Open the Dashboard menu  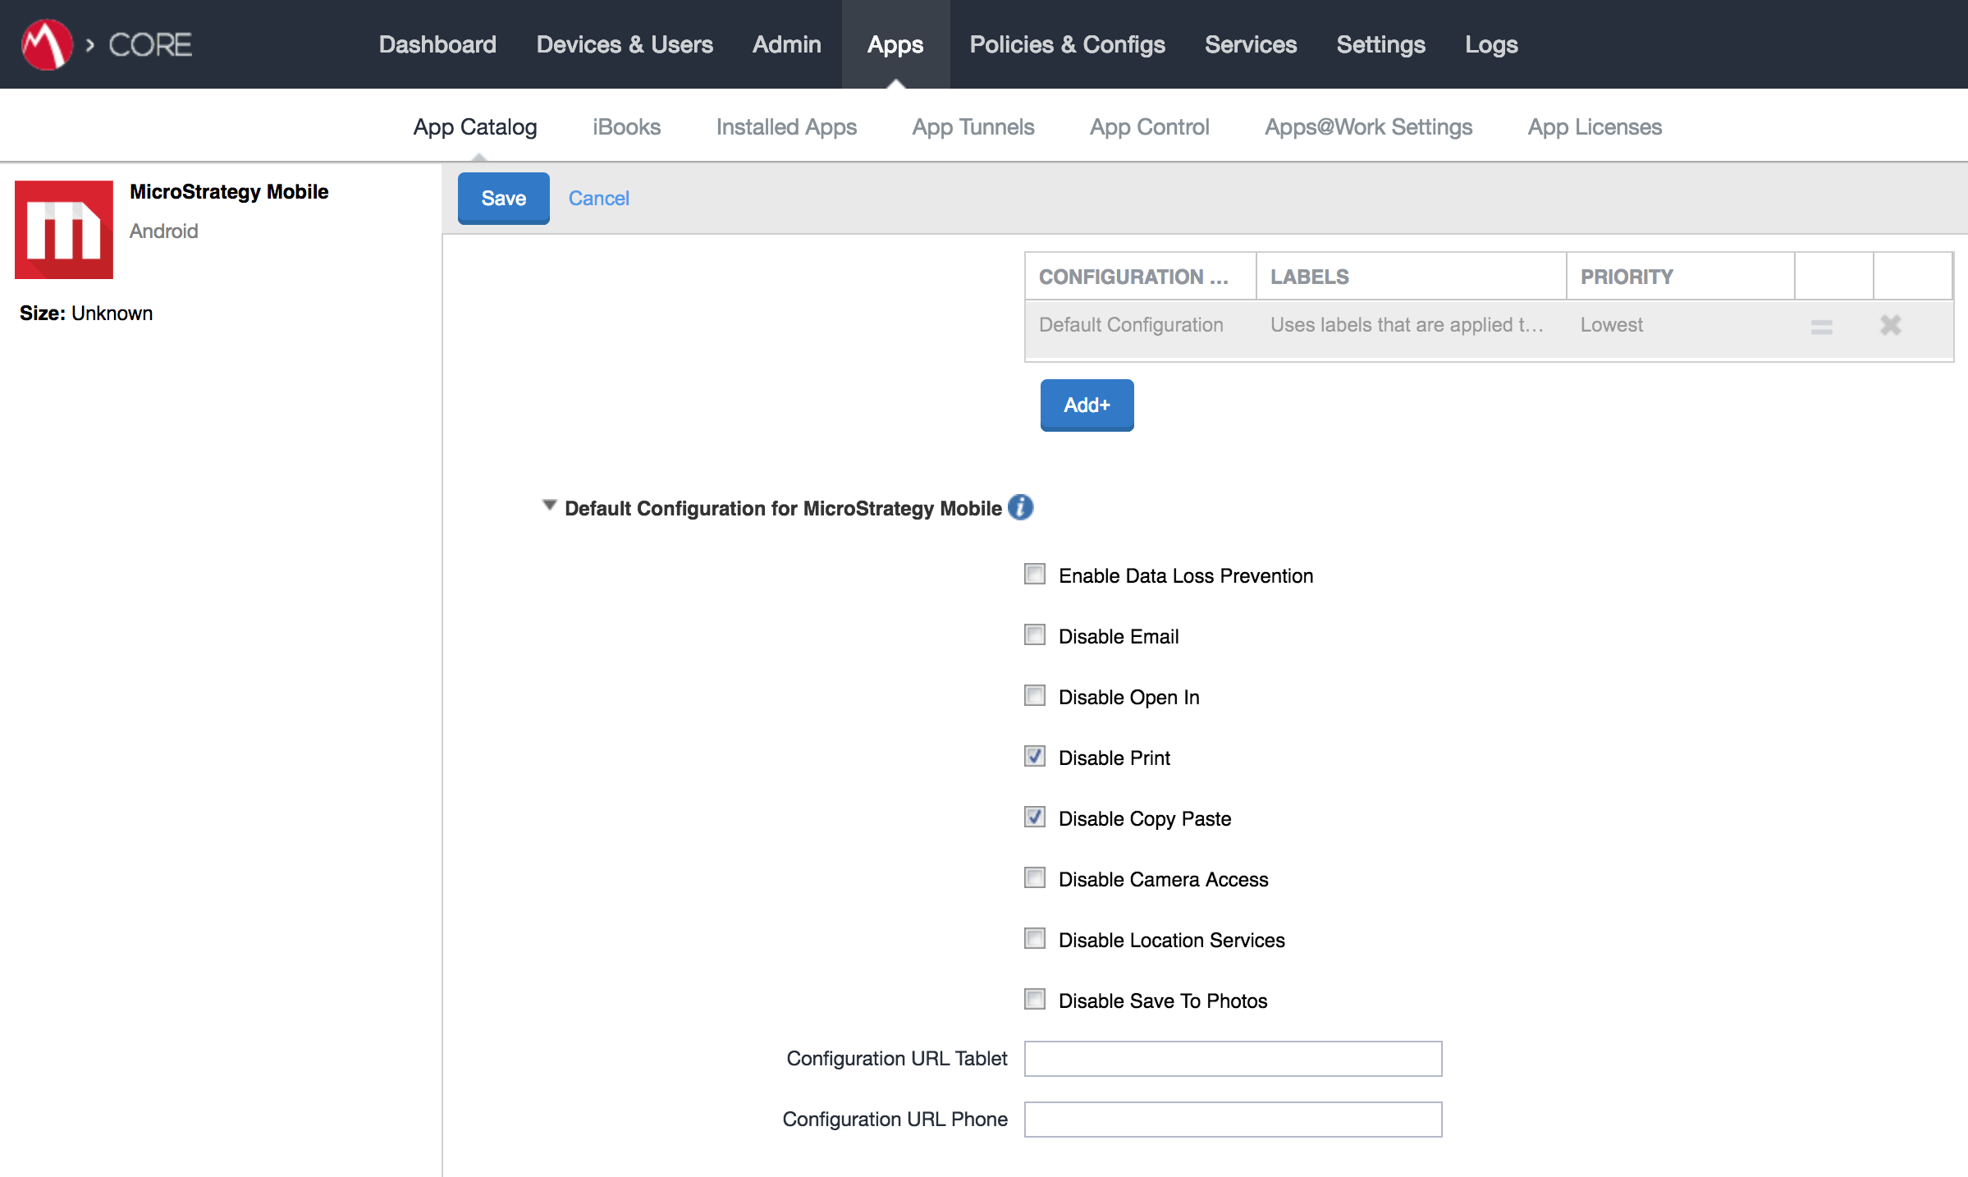click(437, 44)
